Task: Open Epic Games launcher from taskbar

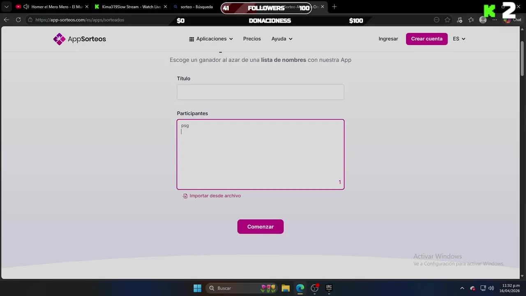Action: [329, 288]
